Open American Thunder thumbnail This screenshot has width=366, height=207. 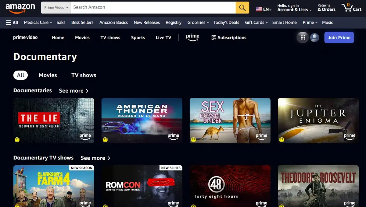pos(142,121)
